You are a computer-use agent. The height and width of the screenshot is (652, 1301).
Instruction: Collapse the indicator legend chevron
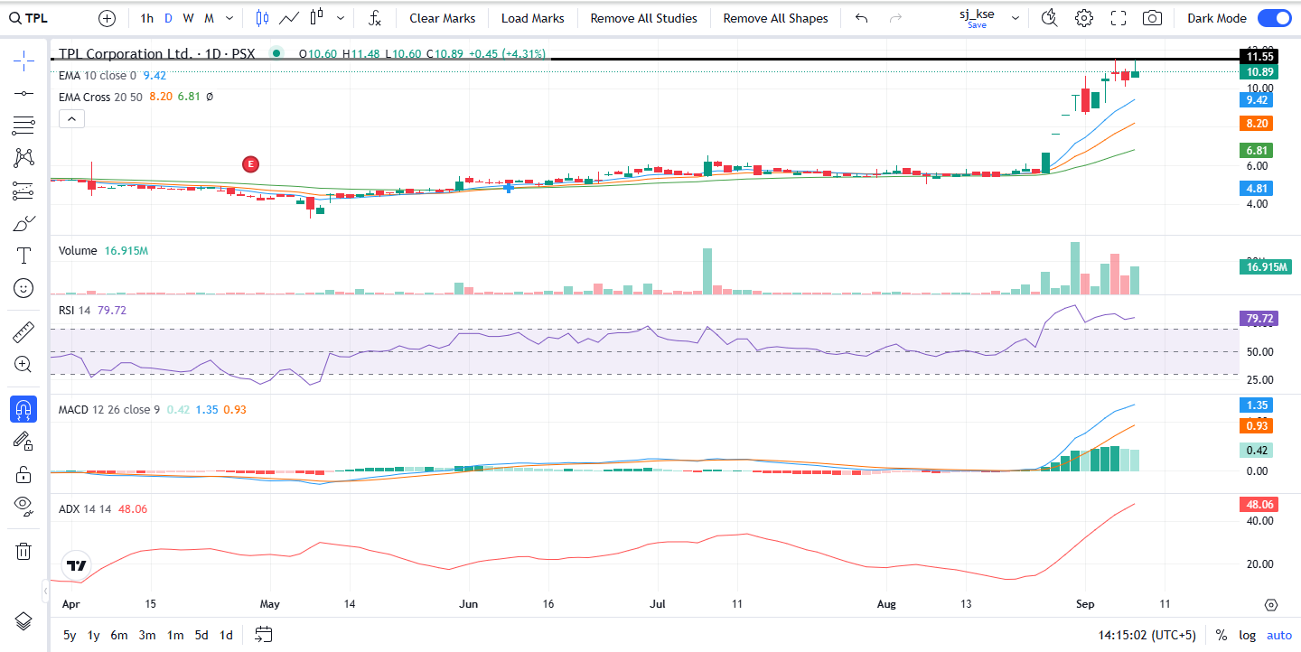pyautogui.click(x=72, y=118)
